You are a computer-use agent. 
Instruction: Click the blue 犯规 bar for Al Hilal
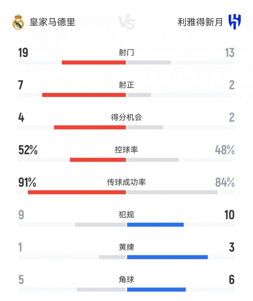click(155, 225)
